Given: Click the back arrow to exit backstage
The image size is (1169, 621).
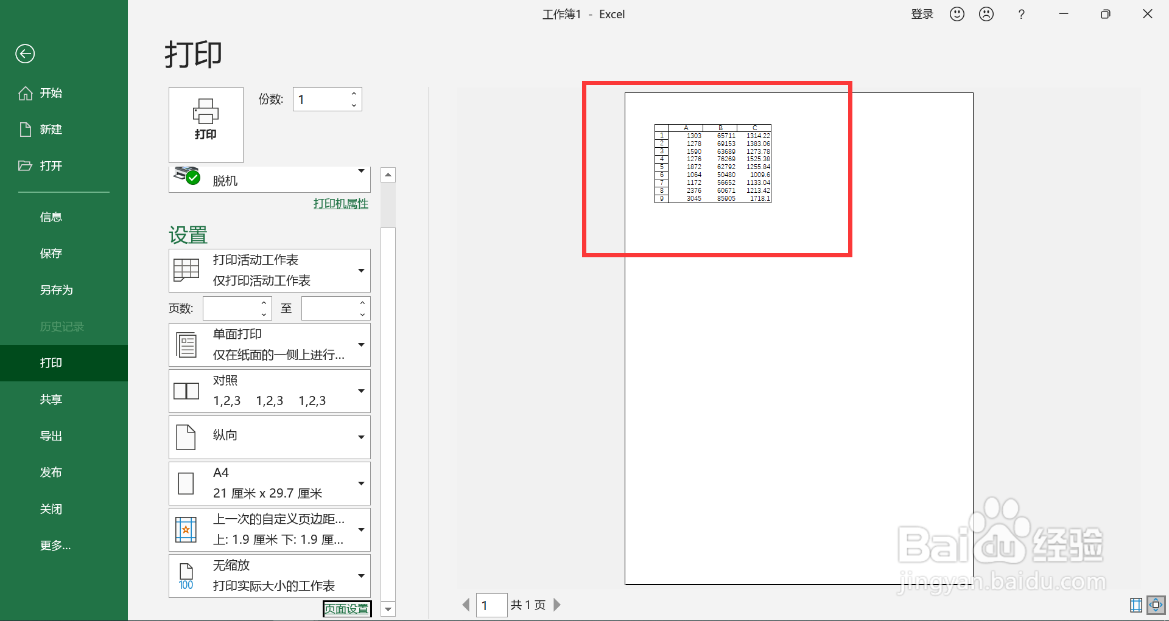Looking at the screenshot, I should tap(25, 54).
